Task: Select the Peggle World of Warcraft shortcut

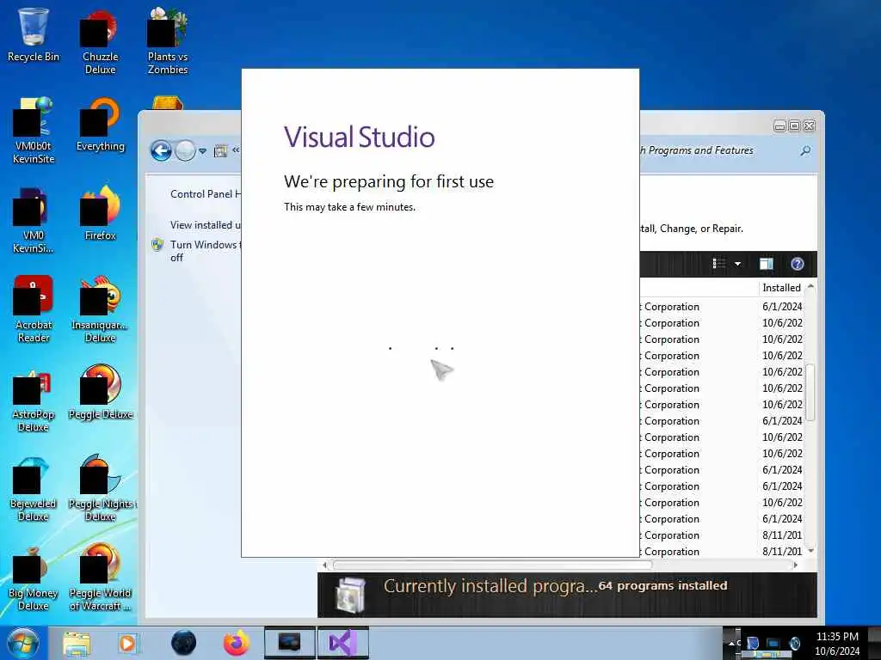Action: pos(100,577)
